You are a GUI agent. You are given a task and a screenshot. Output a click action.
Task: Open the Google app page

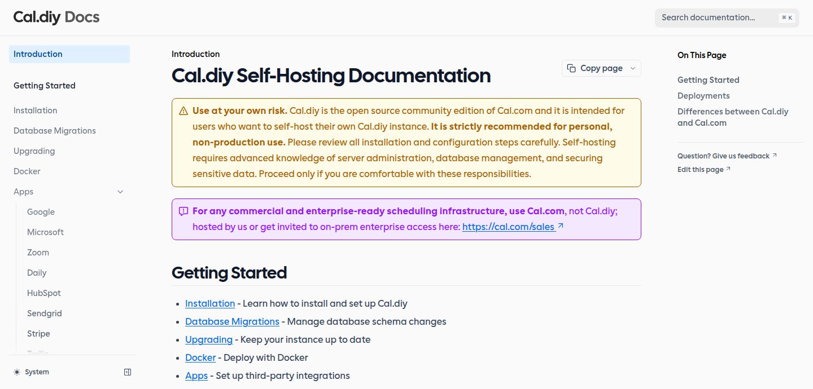(41, 212)
